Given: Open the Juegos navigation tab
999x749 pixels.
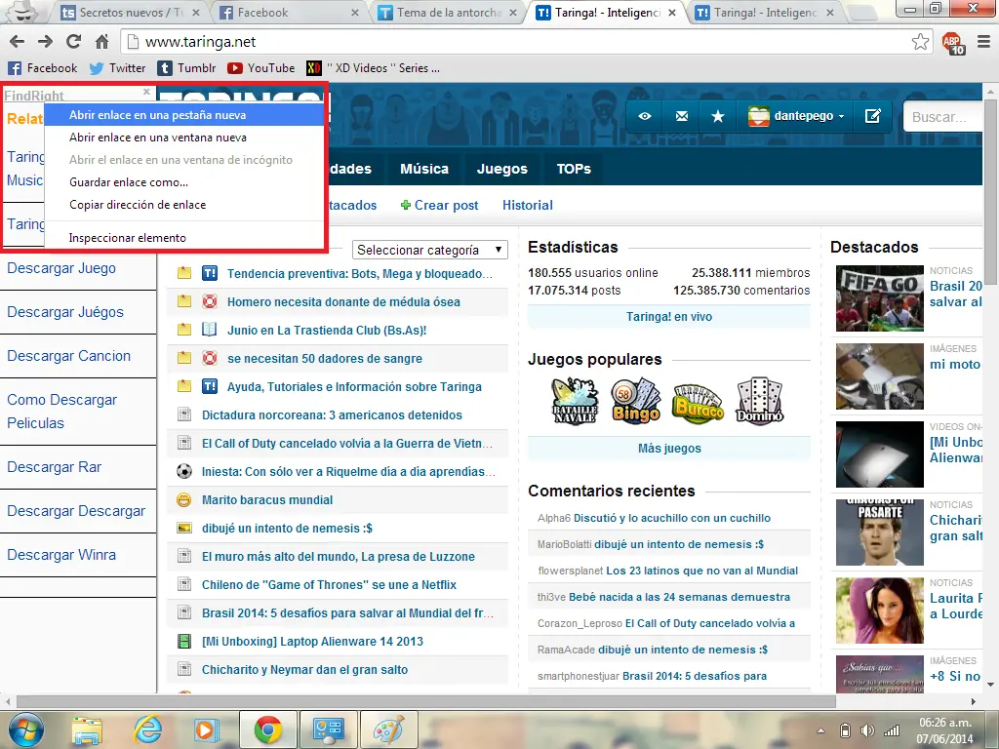Looking at the screenshot, I should click(x=502, y=169).
